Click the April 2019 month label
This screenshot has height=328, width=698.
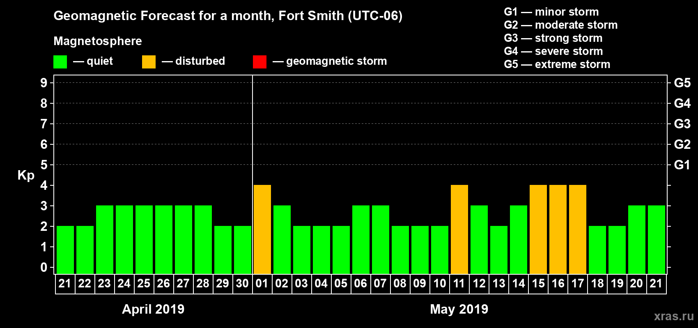(153, 309)
